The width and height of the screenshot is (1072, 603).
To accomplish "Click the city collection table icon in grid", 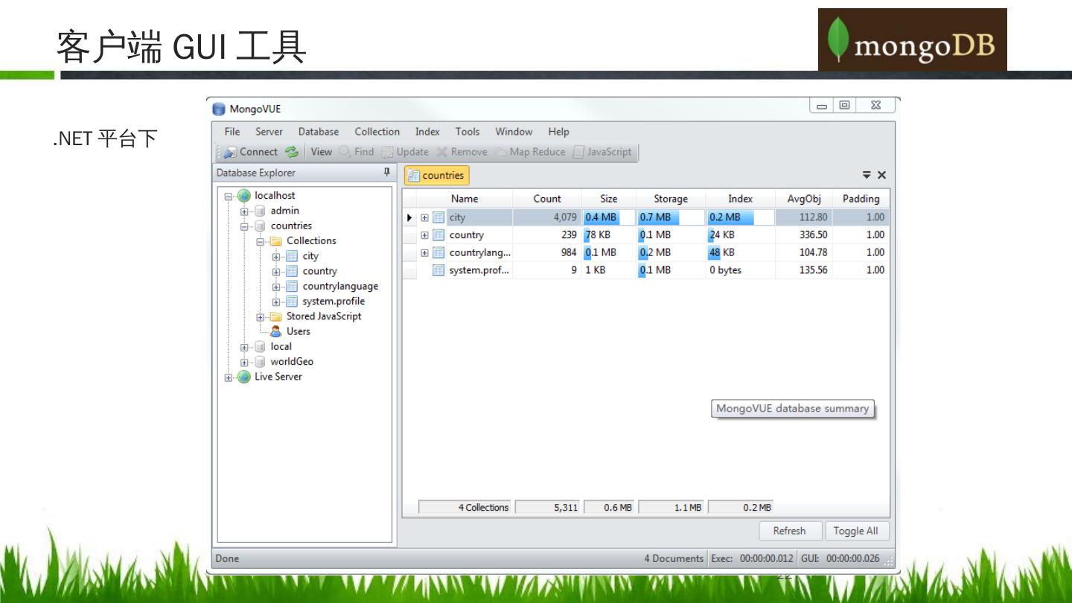I will coord(438,217).
